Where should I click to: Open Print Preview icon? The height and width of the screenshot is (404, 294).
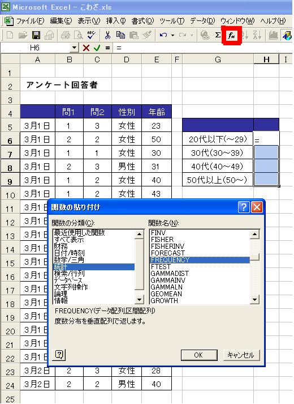pyautogui.click(x=78, y=35)
